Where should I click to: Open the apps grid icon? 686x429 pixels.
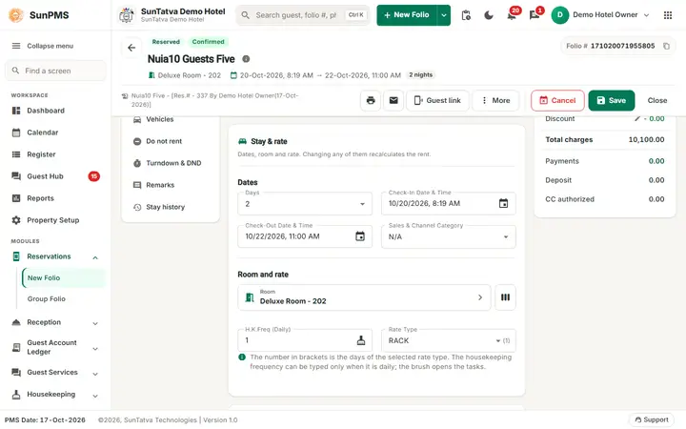tap(668, 15)
